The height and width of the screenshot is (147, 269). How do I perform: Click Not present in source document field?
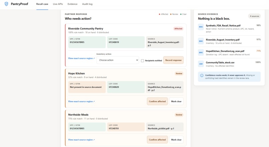coord(87,87)
